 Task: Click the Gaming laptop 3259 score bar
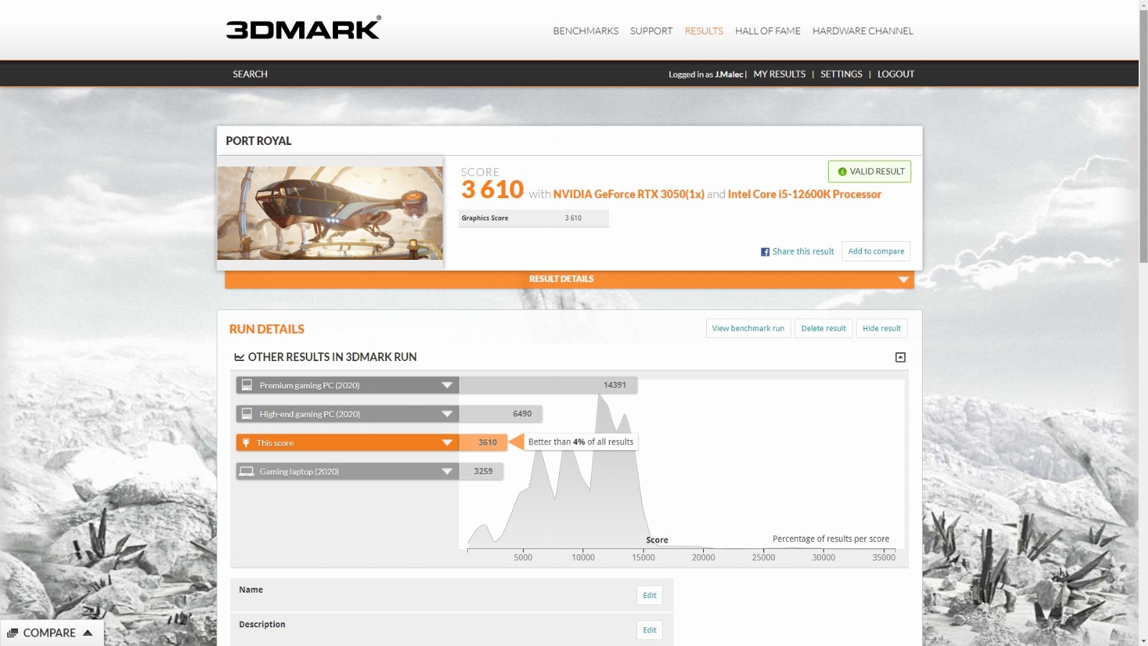(x=481, y=472)
